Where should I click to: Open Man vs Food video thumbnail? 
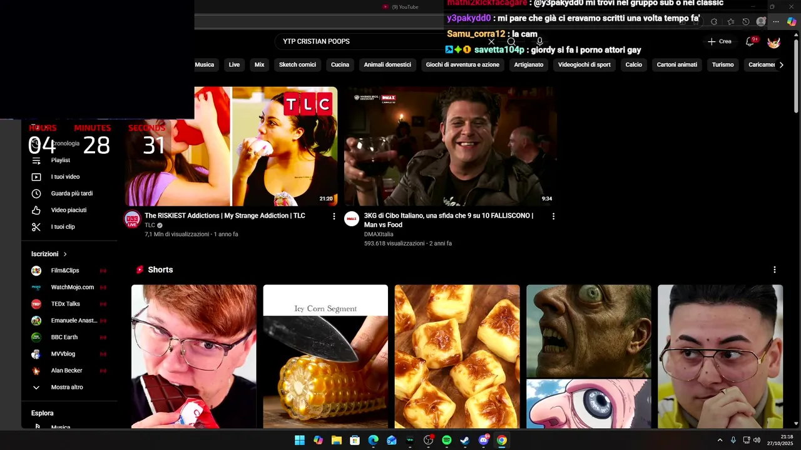point(451,146)
